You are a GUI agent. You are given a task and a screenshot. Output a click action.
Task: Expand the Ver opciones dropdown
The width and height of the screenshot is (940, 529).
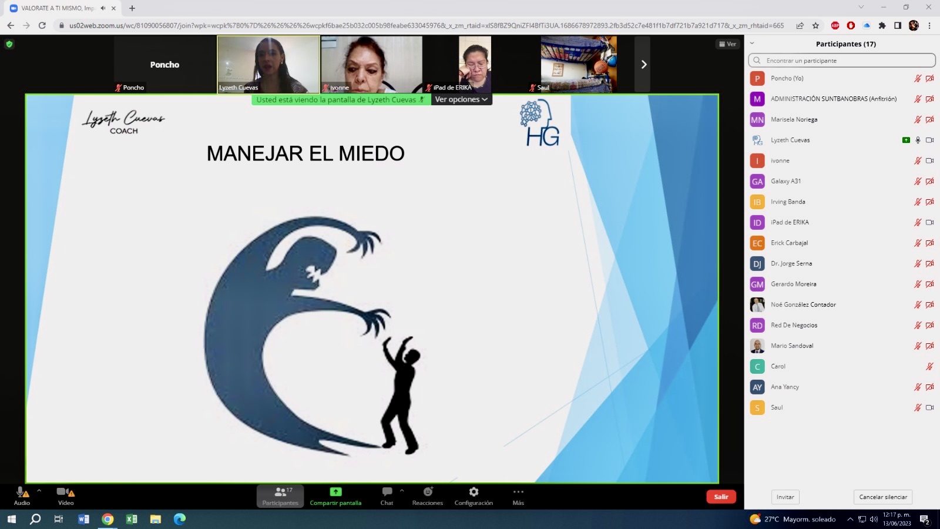coord(461,100)
